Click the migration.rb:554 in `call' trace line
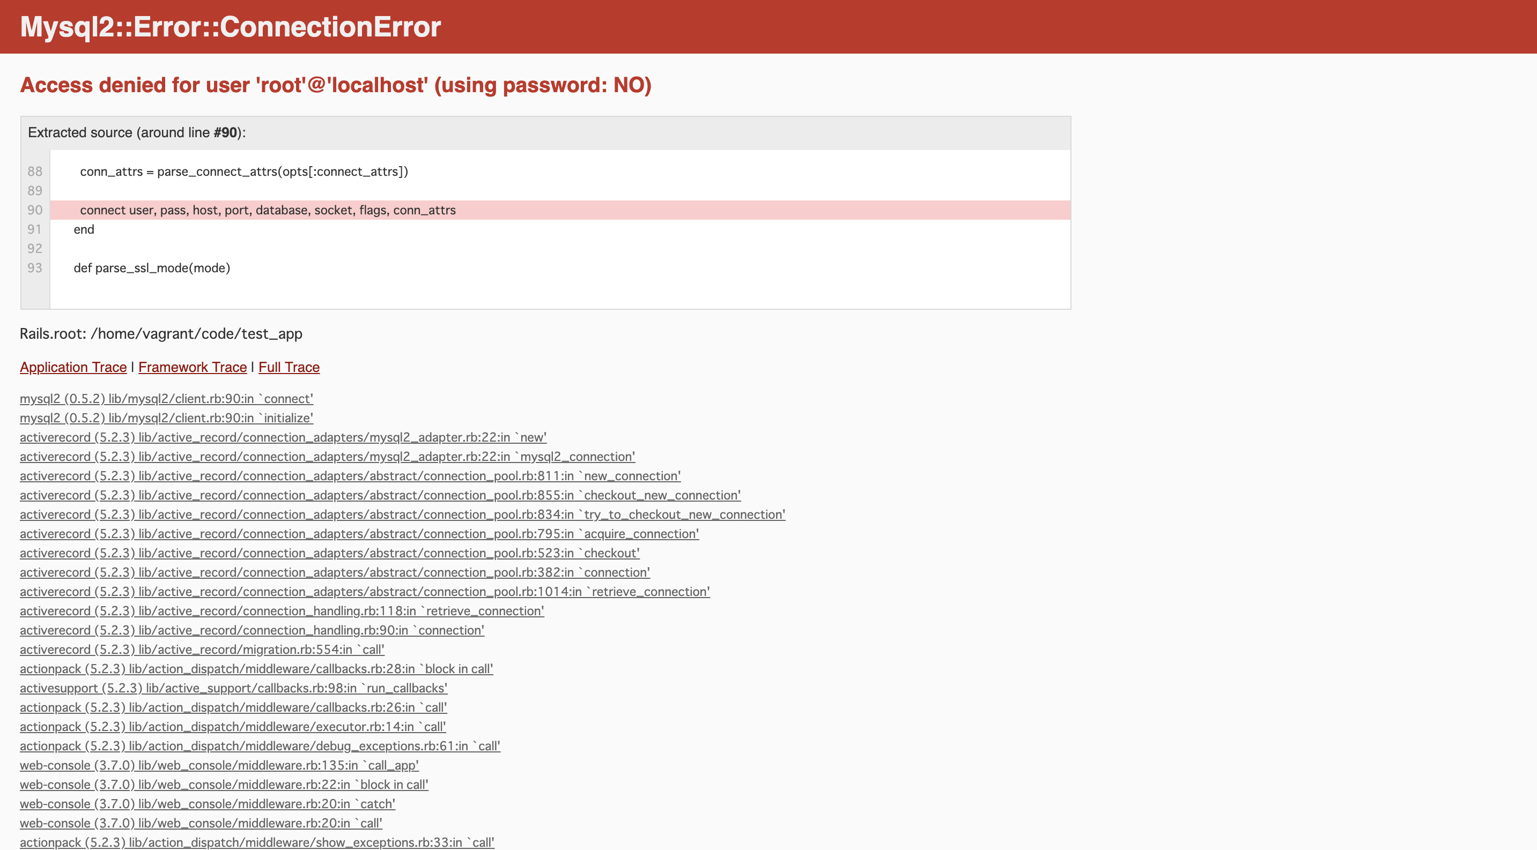1537x850 pixels. coord(202,650)
